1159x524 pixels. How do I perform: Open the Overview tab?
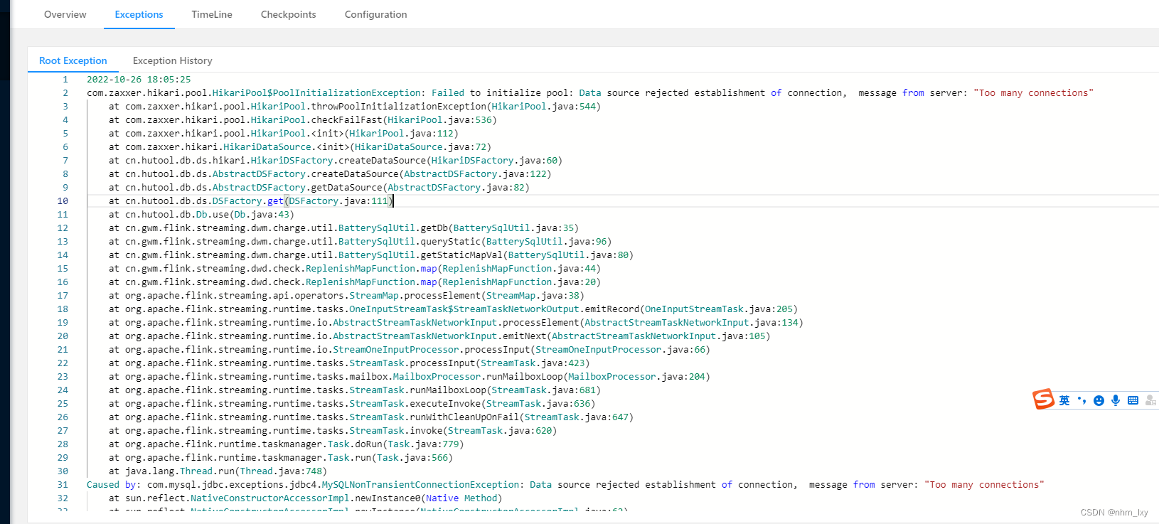click(x=65, y=14)
